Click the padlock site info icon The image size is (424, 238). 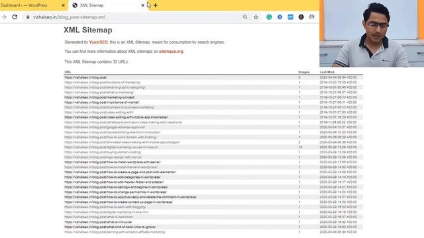[28, 17]
